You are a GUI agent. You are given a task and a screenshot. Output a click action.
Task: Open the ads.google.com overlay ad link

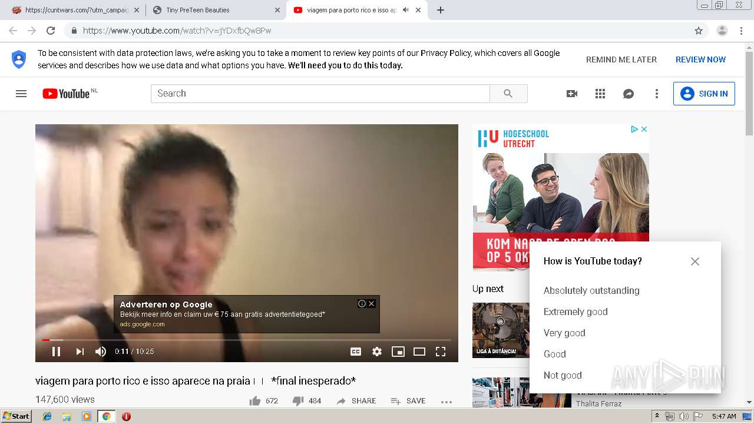(142, 324)
